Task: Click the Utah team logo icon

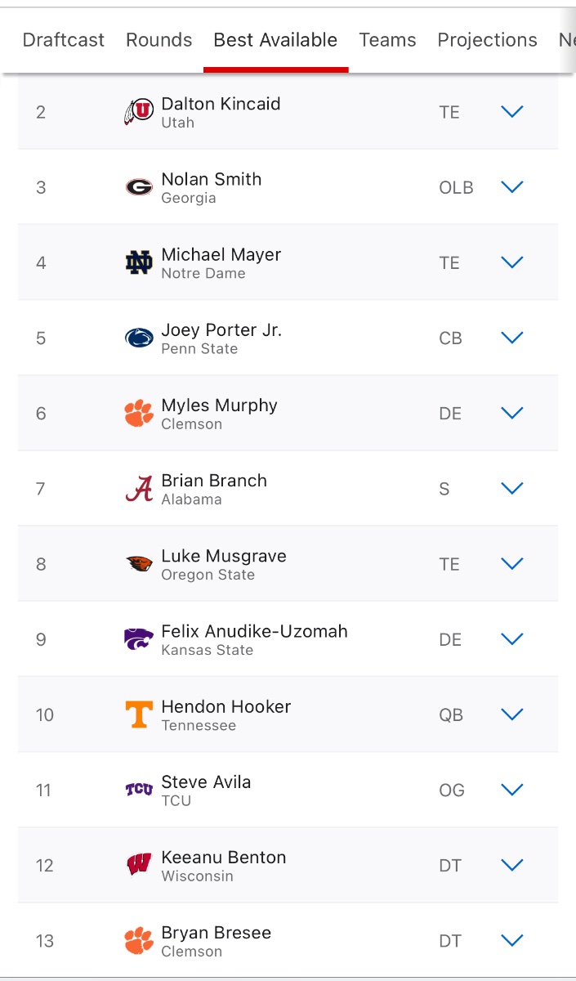Action: click(x=138, y=112)
